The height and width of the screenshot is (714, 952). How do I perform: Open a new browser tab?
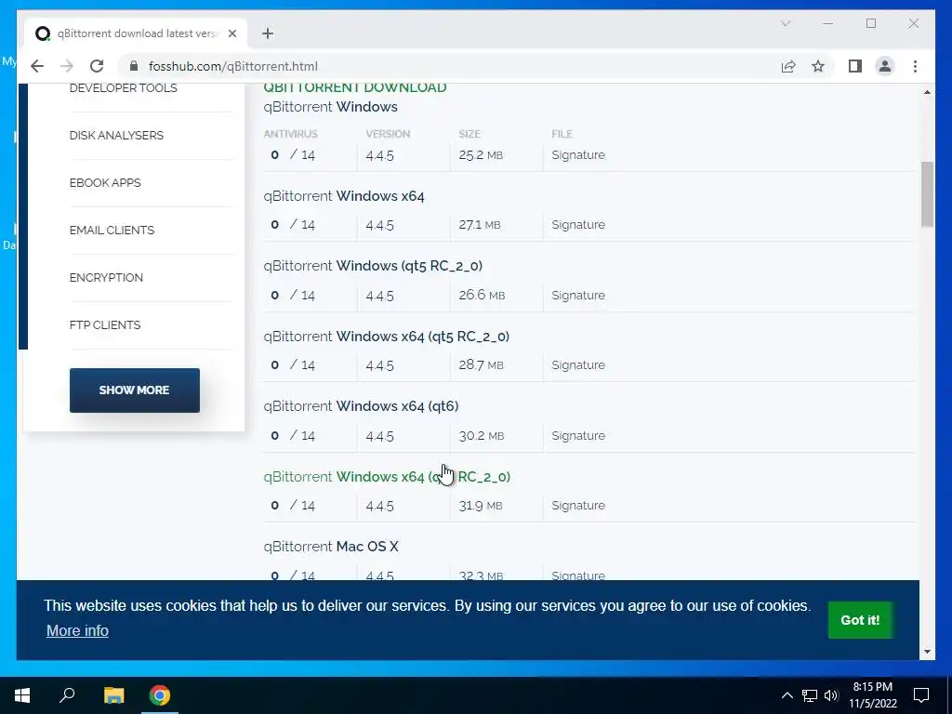268,33
